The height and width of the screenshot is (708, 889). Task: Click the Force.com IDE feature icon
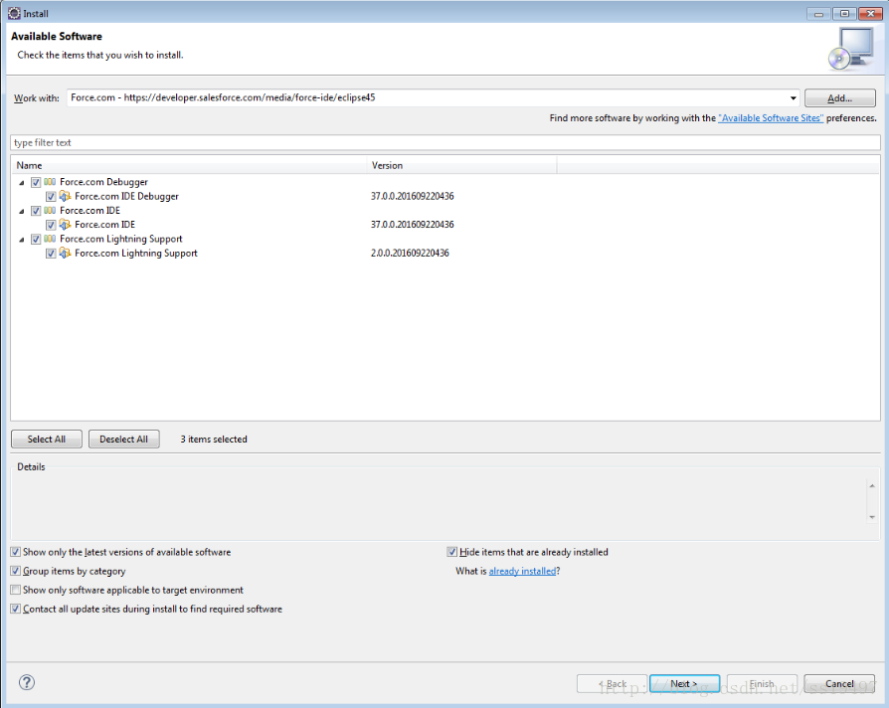(x=66, y=225)
